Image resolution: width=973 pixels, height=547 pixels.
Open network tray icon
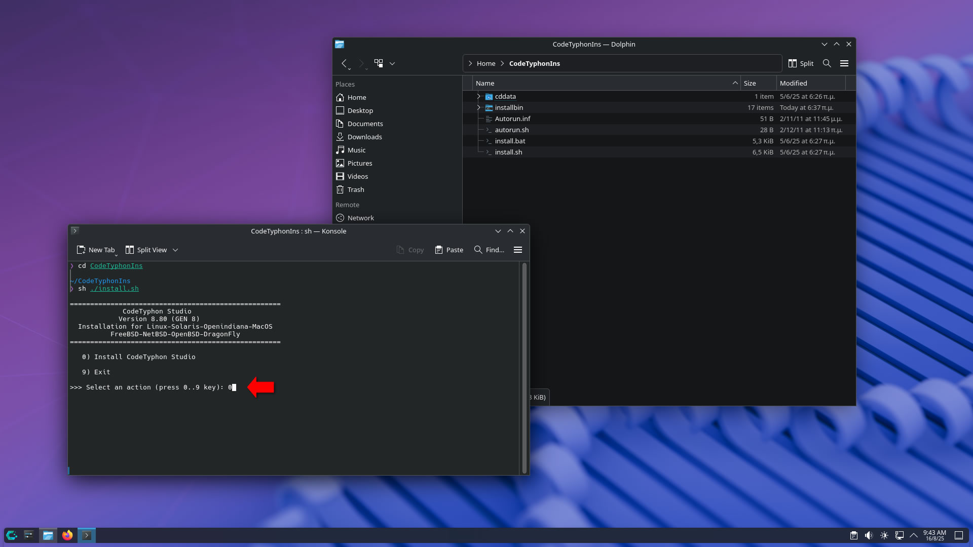coord(900,535)
